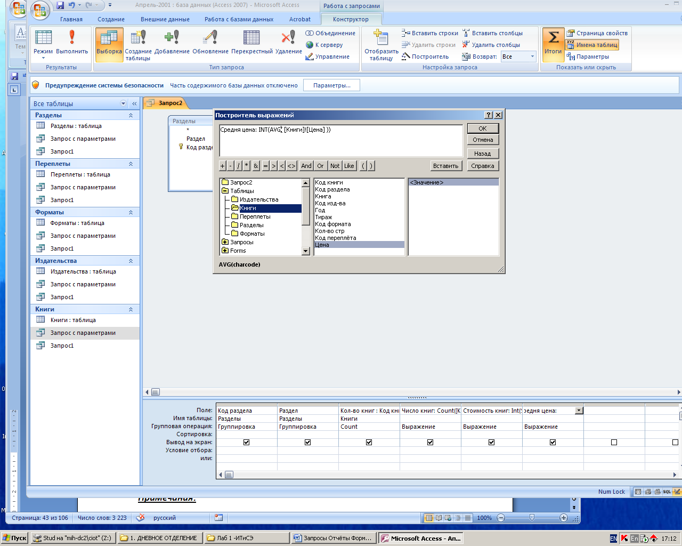Collapse the Переплеты group
Image resolution: width=682 pixels, height=546 pixels.
[131, 164]
